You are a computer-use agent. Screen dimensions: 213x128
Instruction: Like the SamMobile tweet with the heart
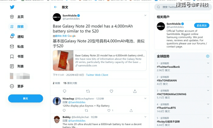[111, 91]
